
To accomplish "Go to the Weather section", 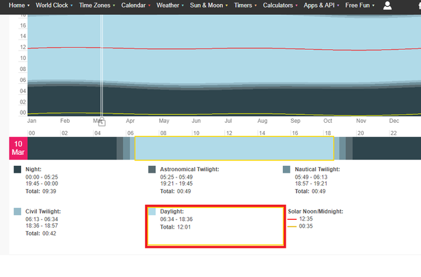I will click(169, 5).
